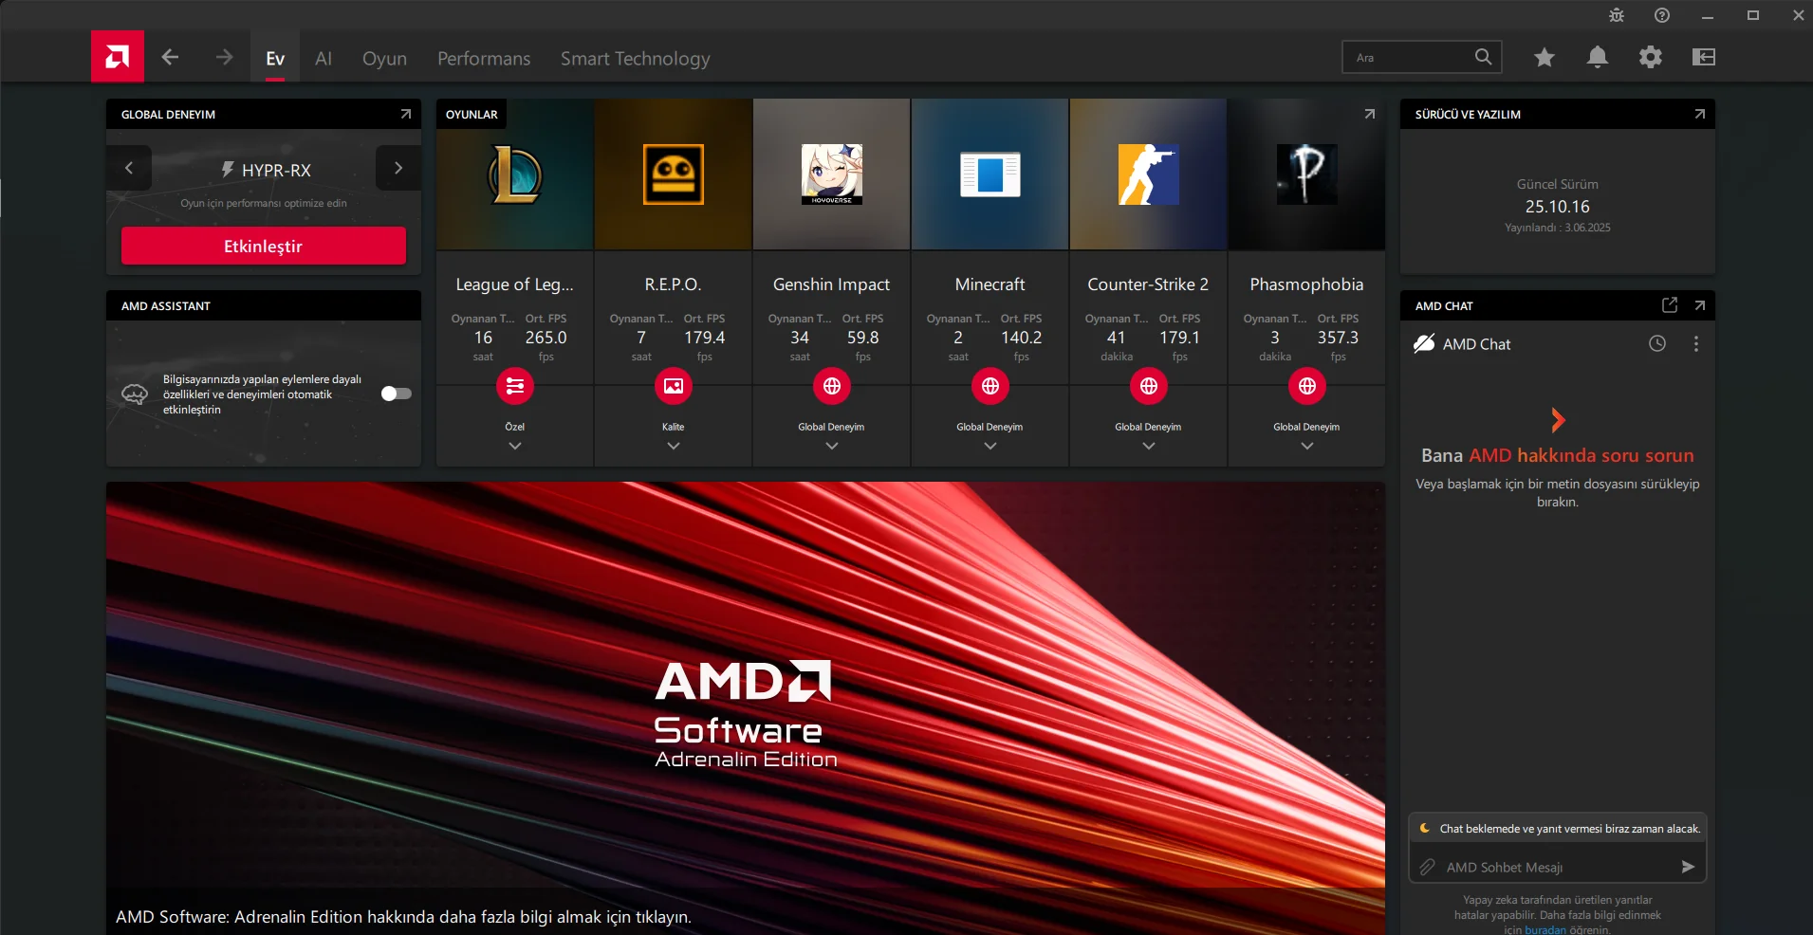Minimize the AMD Software window
Screen dimensions: 1813x935
1708,15
